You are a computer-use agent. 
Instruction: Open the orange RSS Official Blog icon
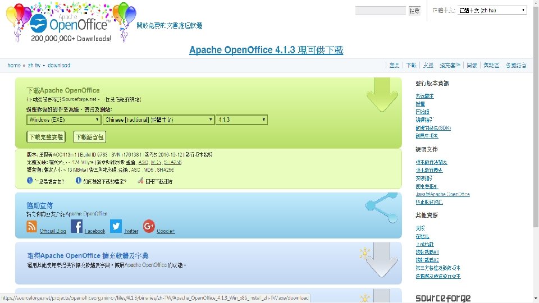[31, 226]
